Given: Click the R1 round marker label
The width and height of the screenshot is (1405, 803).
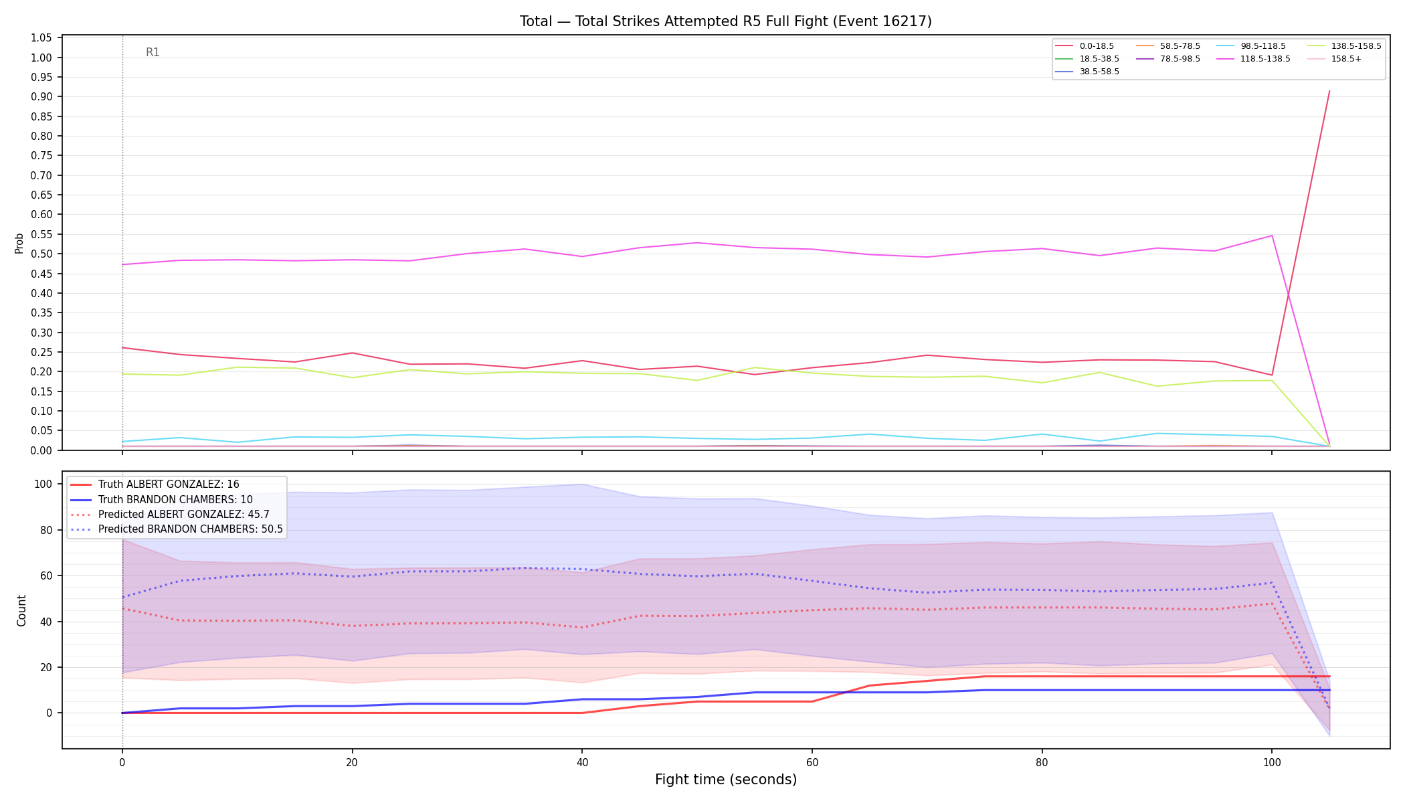Looking at the screenshot, I should point(153,52).
